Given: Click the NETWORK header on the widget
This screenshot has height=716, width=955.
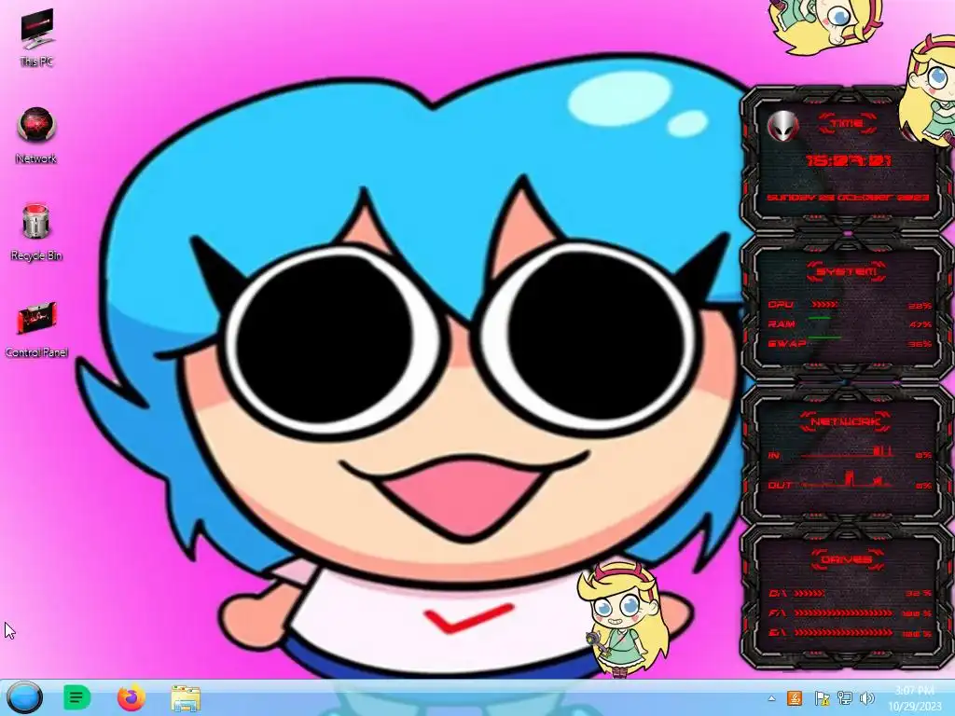Looking at the screenshot, I should point(847,421).
